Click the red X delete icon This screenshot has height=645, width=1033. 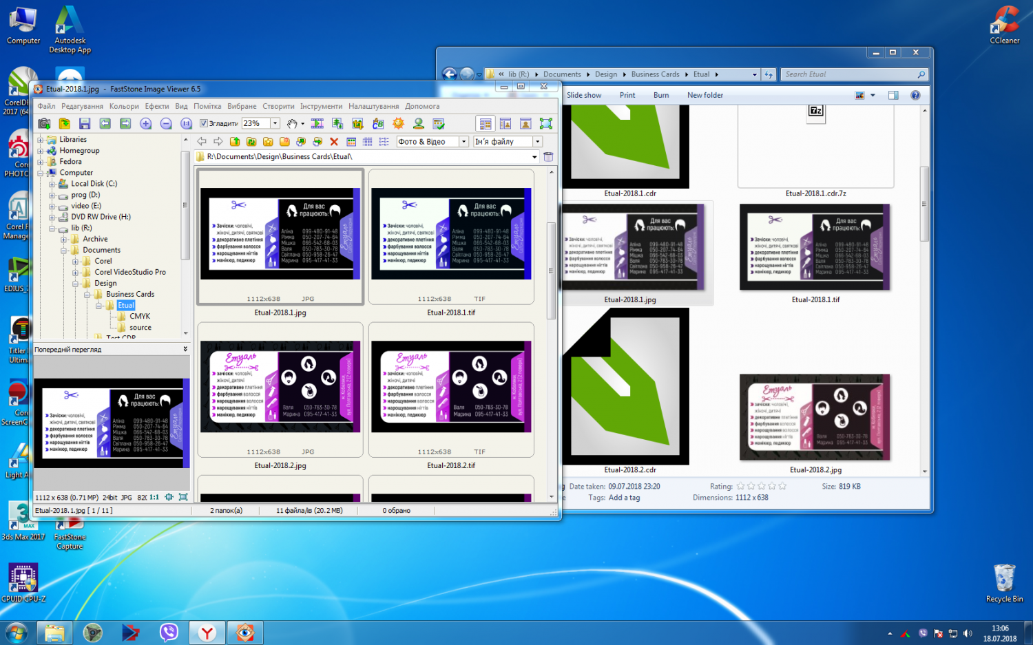(334, 142)
